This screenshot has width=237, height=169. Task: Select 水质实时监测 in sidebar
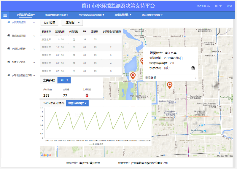point(19,22)
